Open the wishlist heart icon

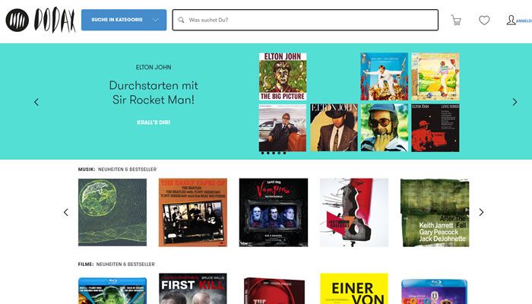coord(484,21)
